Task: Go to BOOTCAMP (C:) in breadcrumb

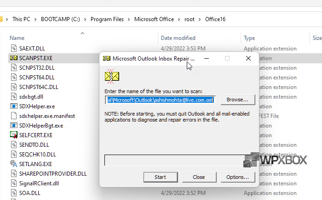Action: pyautogui.click(x=60, y=19)
